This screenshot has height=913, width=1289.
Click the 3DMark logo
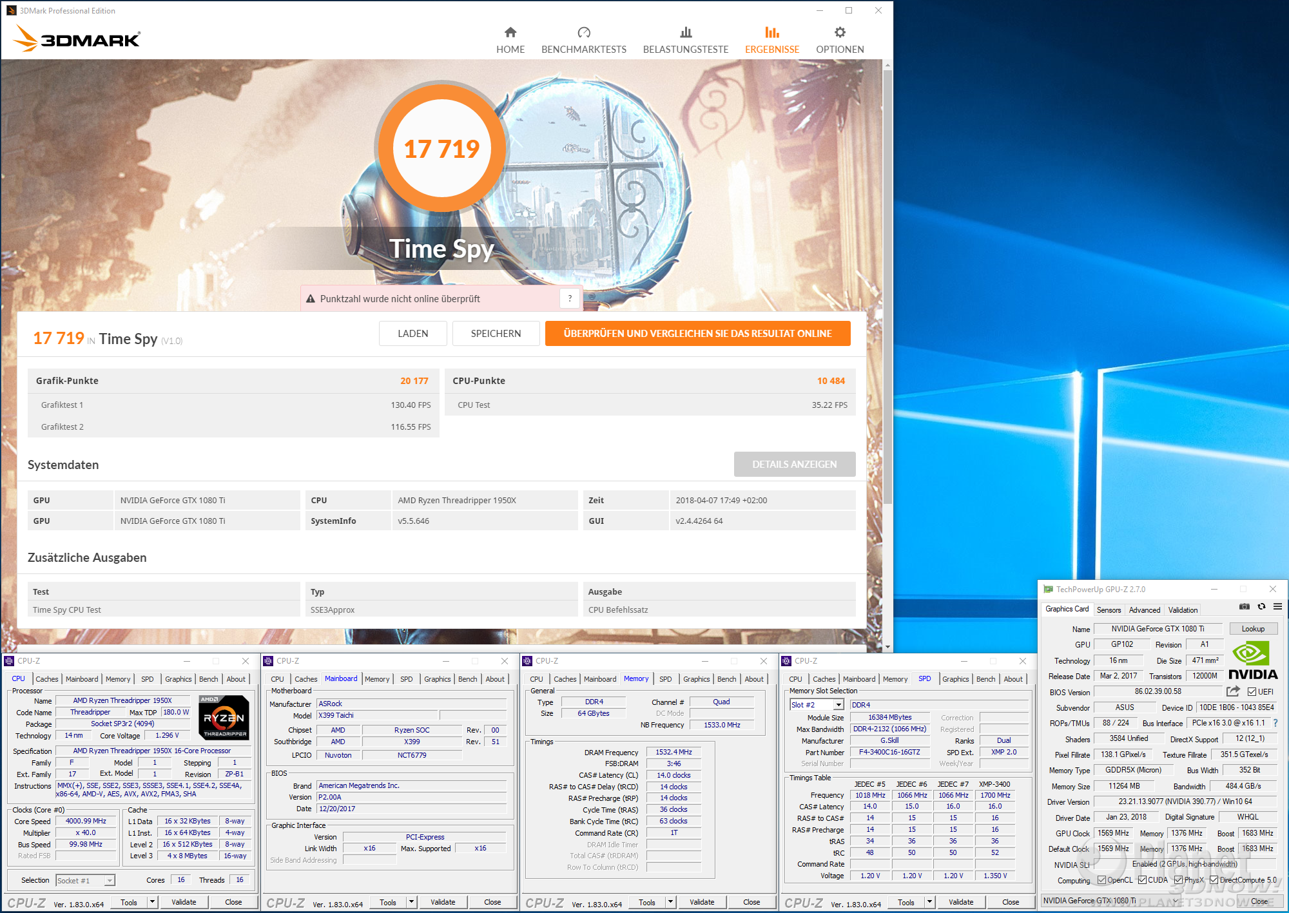tap(77, 39)
